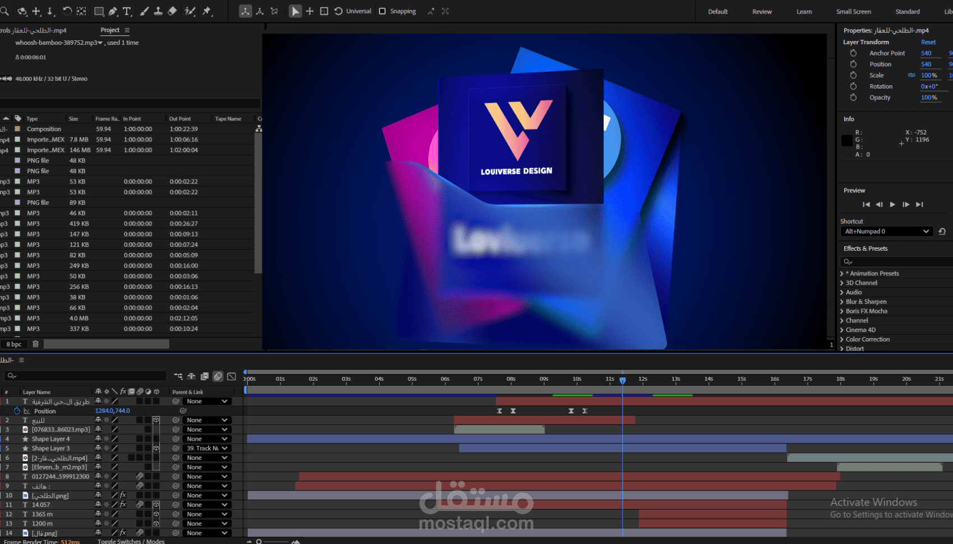
Task: Toggle shy layers switch in timeline
Action: 191,376
